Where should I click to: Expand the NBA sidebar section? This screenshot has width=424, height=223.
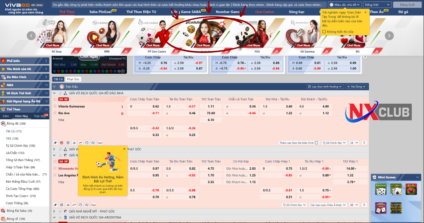[25, 85]
